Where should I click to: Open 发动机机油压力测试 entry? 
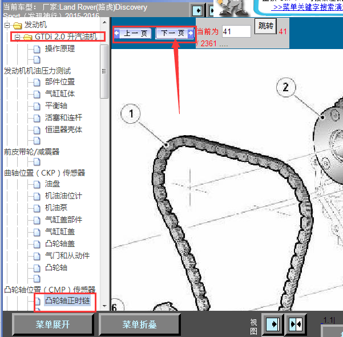(38, 71)
